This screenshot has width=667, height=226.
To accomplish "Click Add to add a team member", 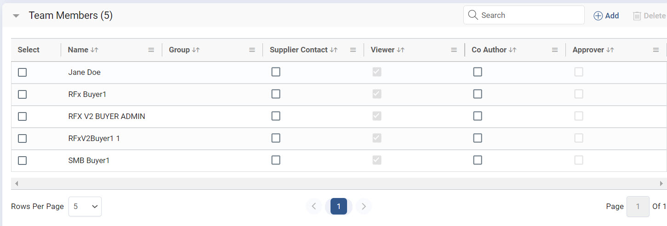I will click(x=606, y=16).
